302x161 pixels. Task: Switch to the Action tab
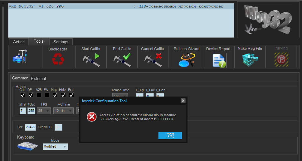pyautogui.click(x=19, y=42)
